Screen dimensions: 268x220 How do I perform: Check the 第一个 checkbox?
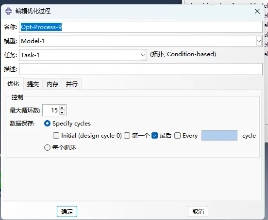tap(127, 136)
